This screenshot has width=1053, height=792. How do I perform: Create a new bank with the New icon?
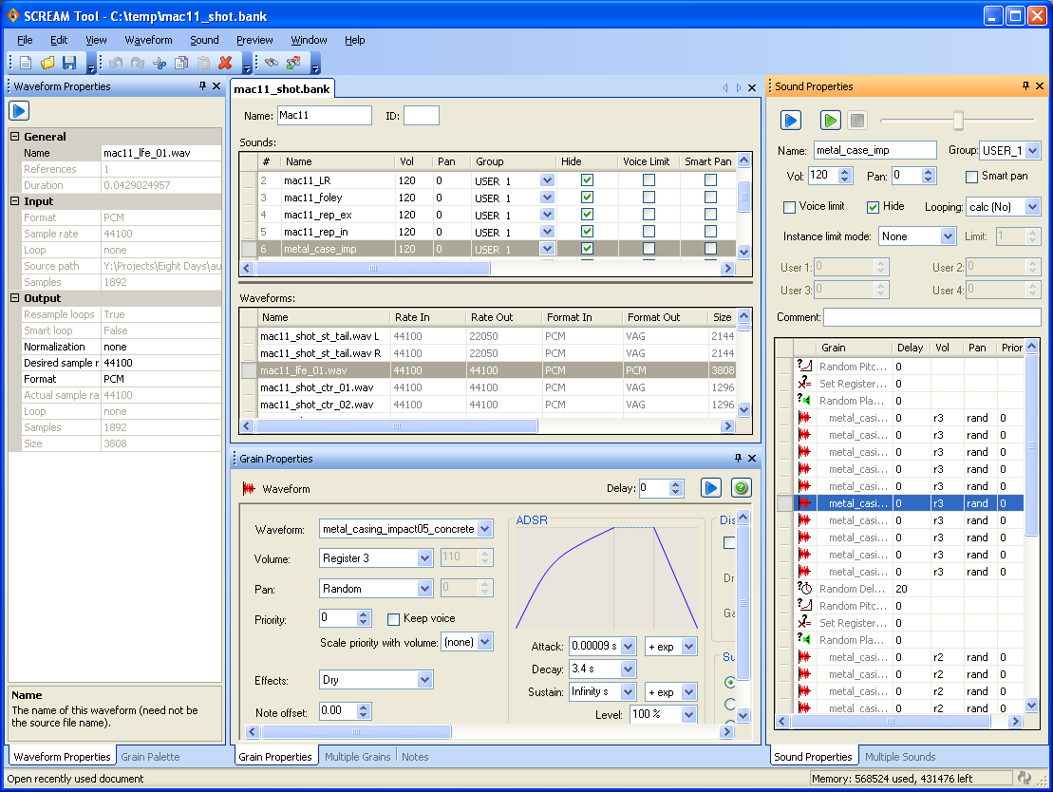tap(26, 63)
